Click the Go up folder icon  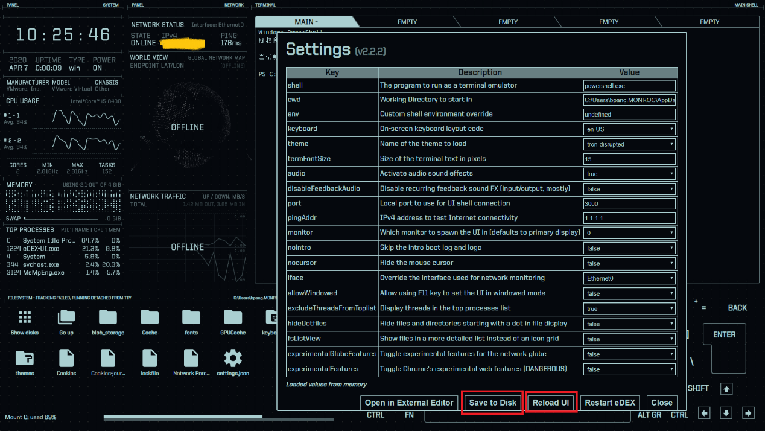66,319
